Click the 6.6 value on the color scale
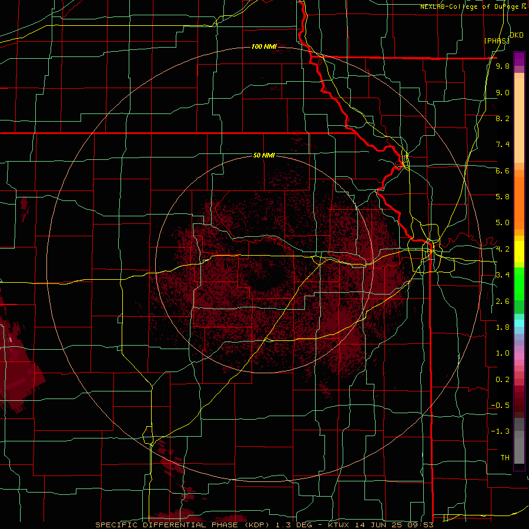Screen dimensions: 529x529 (503, 170)
